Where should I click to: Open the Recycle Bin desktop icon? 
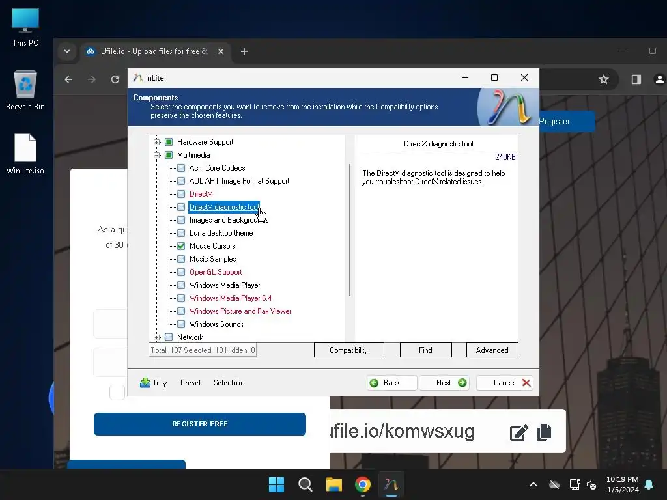click(x=25, y=90)
